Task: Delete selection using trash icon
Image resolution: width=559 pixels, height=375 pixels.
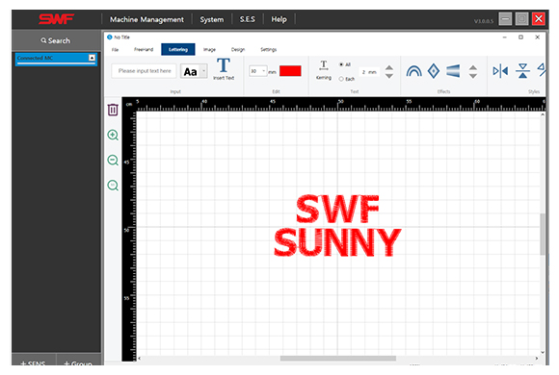Action: [113, 110]
